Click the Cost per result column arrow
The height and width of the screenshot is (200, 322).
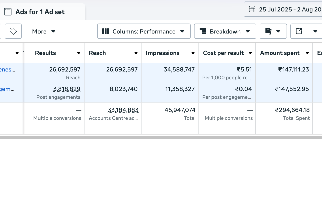[250, 53]
